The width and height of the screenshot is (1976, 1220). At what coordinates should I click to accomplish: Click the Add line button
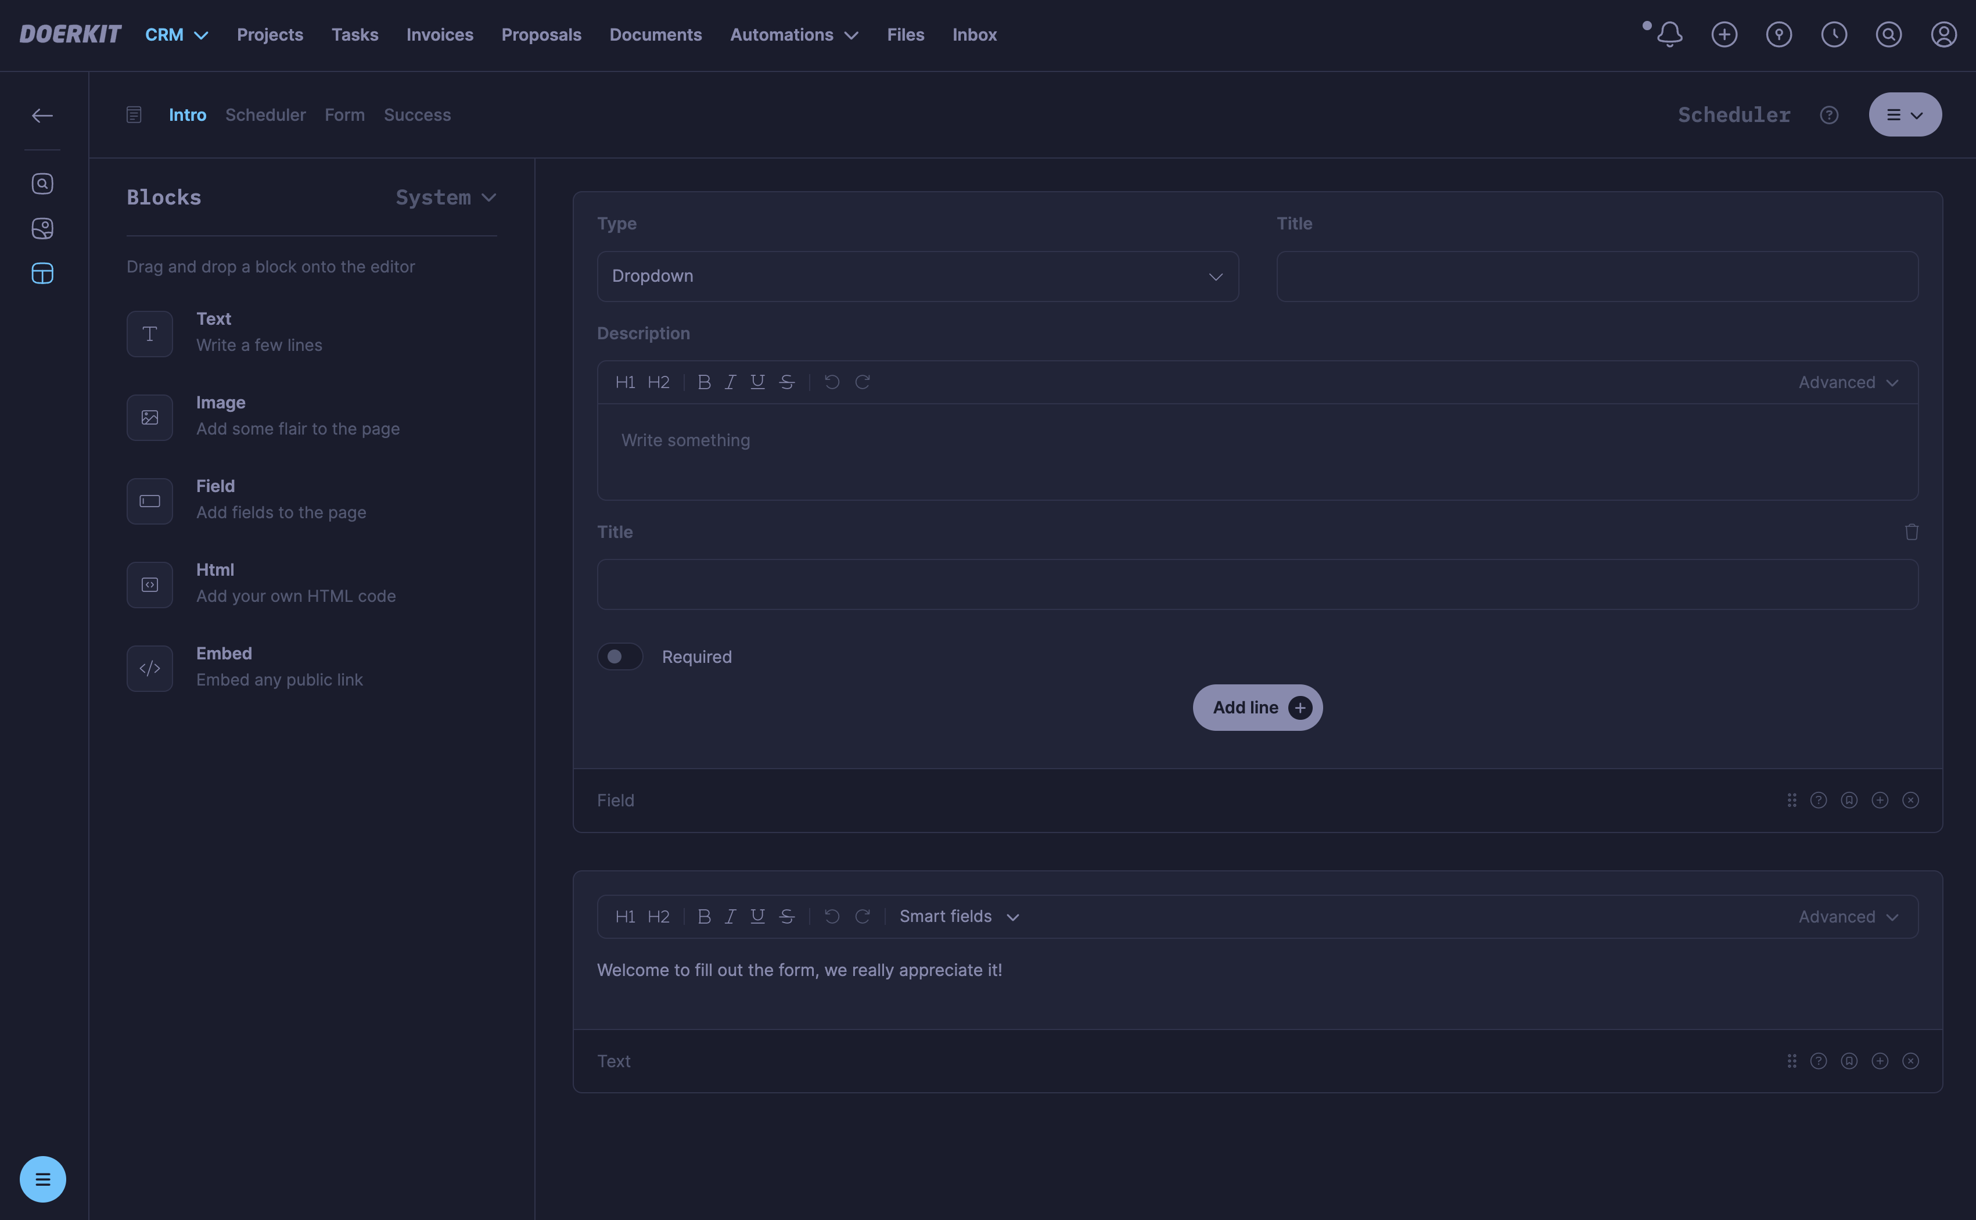click(x=1256, y=708)
